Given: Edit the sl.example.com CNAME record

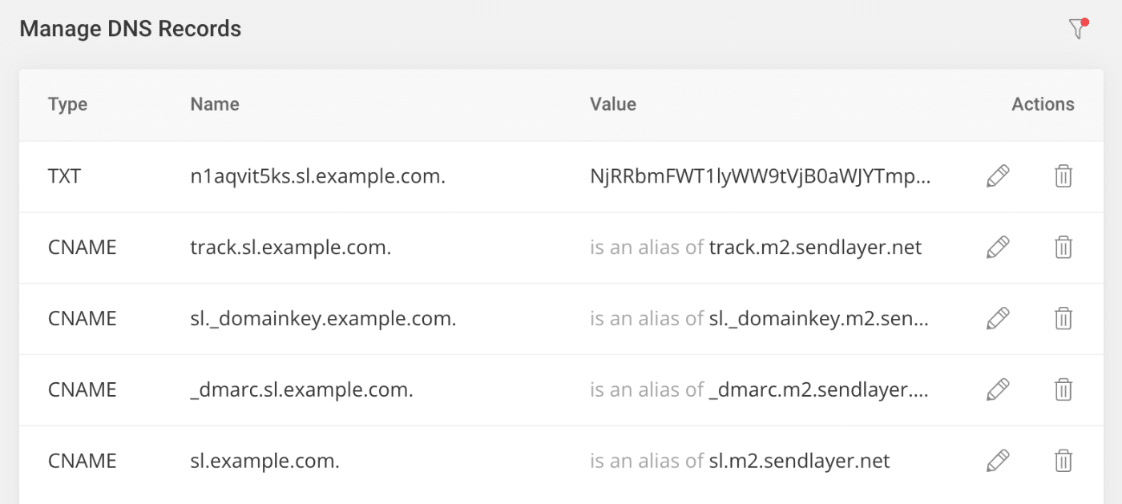Looking at the screenshot, I should pos(996,461).
